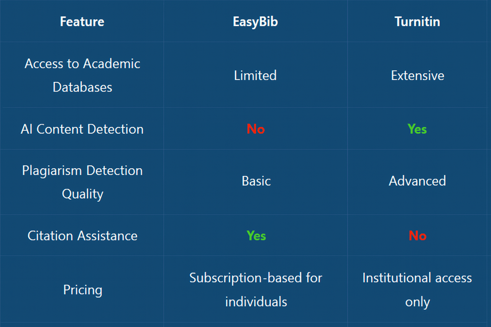The width and height of the screenshot is (491, 327).
Task: Select the Citation Assistance row label
Action: (82, 236)
